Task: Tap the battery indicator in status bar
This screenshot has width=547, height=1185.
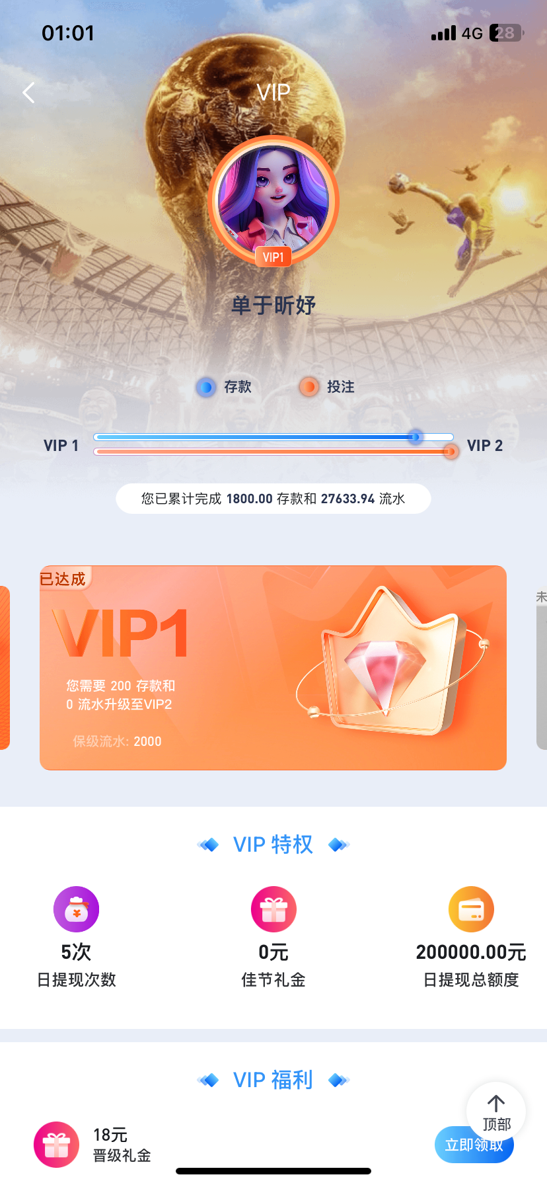Action: (506, 33)
